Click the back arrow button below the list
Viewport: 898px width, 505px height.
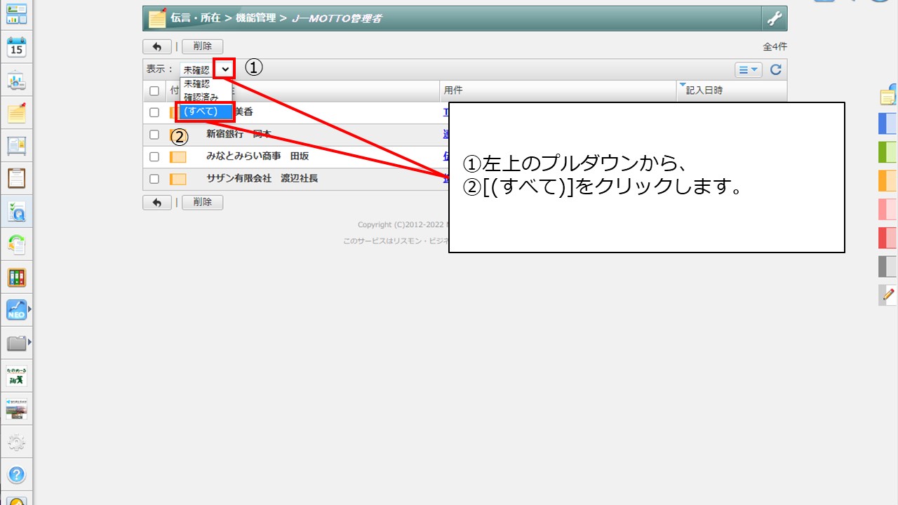(x=157, y=203)
